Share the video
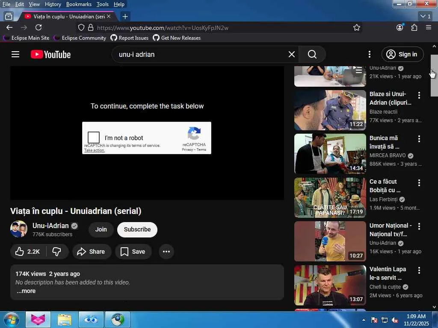 point(91,252)
